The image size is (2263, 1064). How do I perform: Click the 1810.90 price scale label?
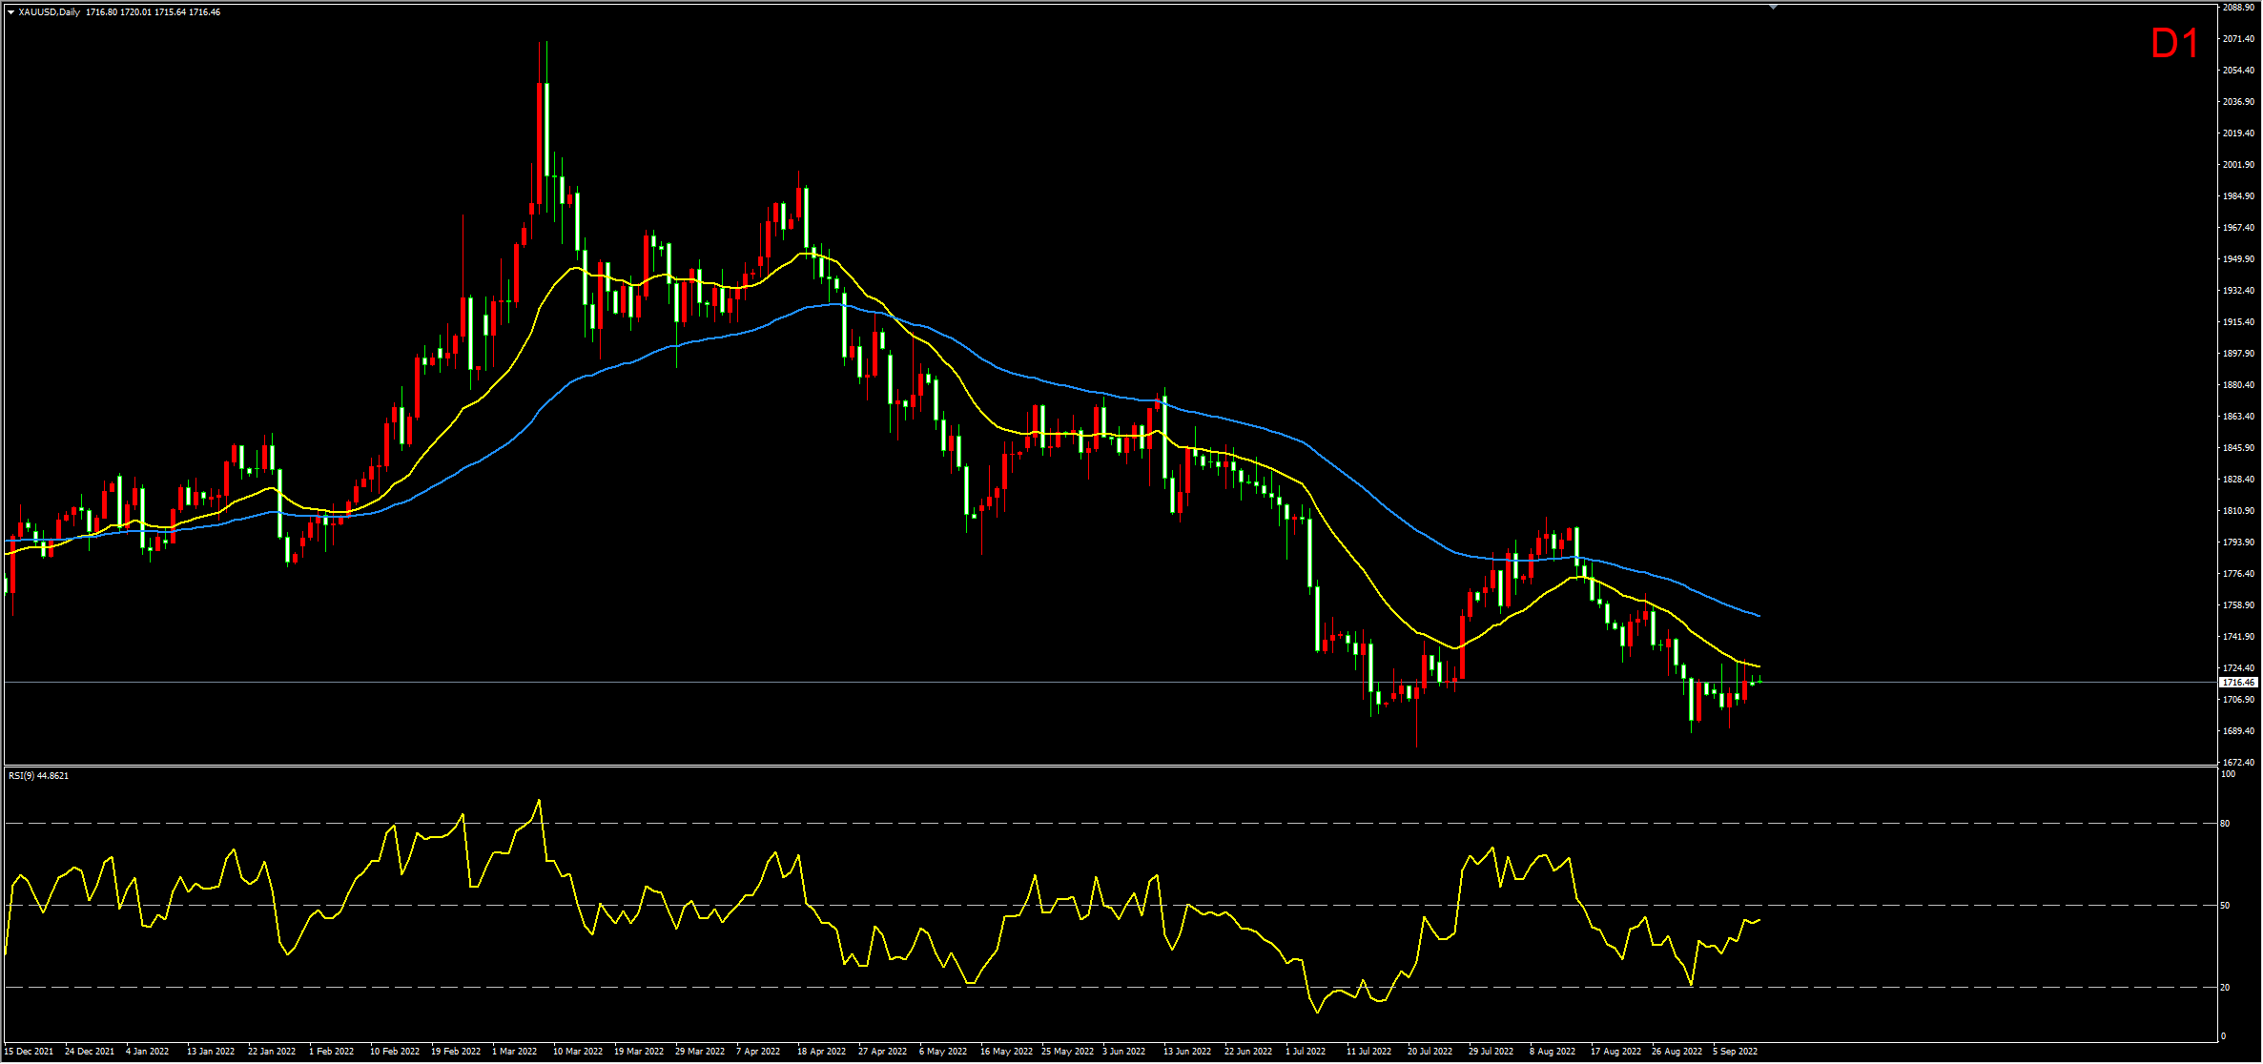2238,511
